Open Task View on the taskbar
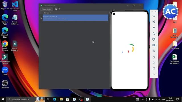182x102 pixels. (x=48, y=99)
